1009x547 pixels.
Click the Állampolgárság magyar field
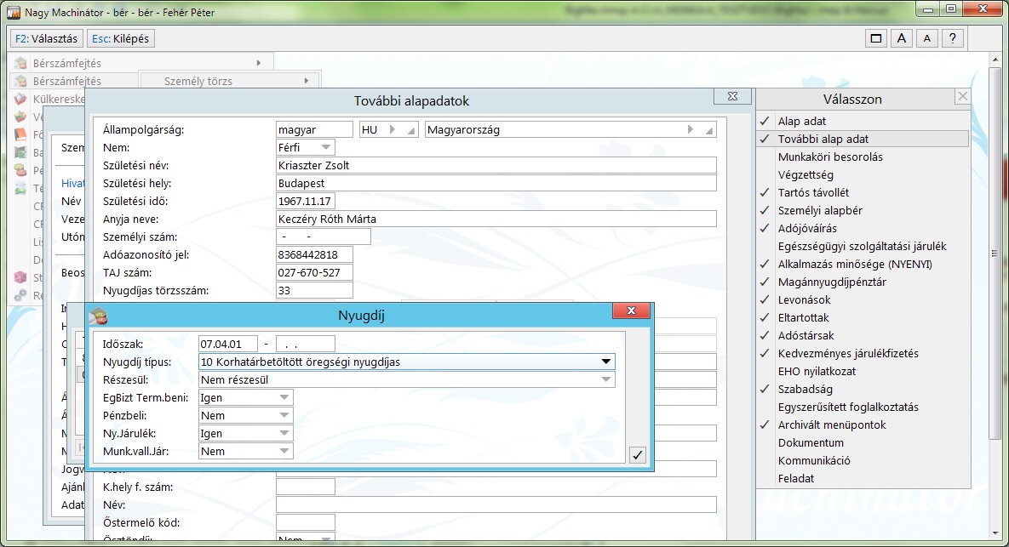pos(314,130)
